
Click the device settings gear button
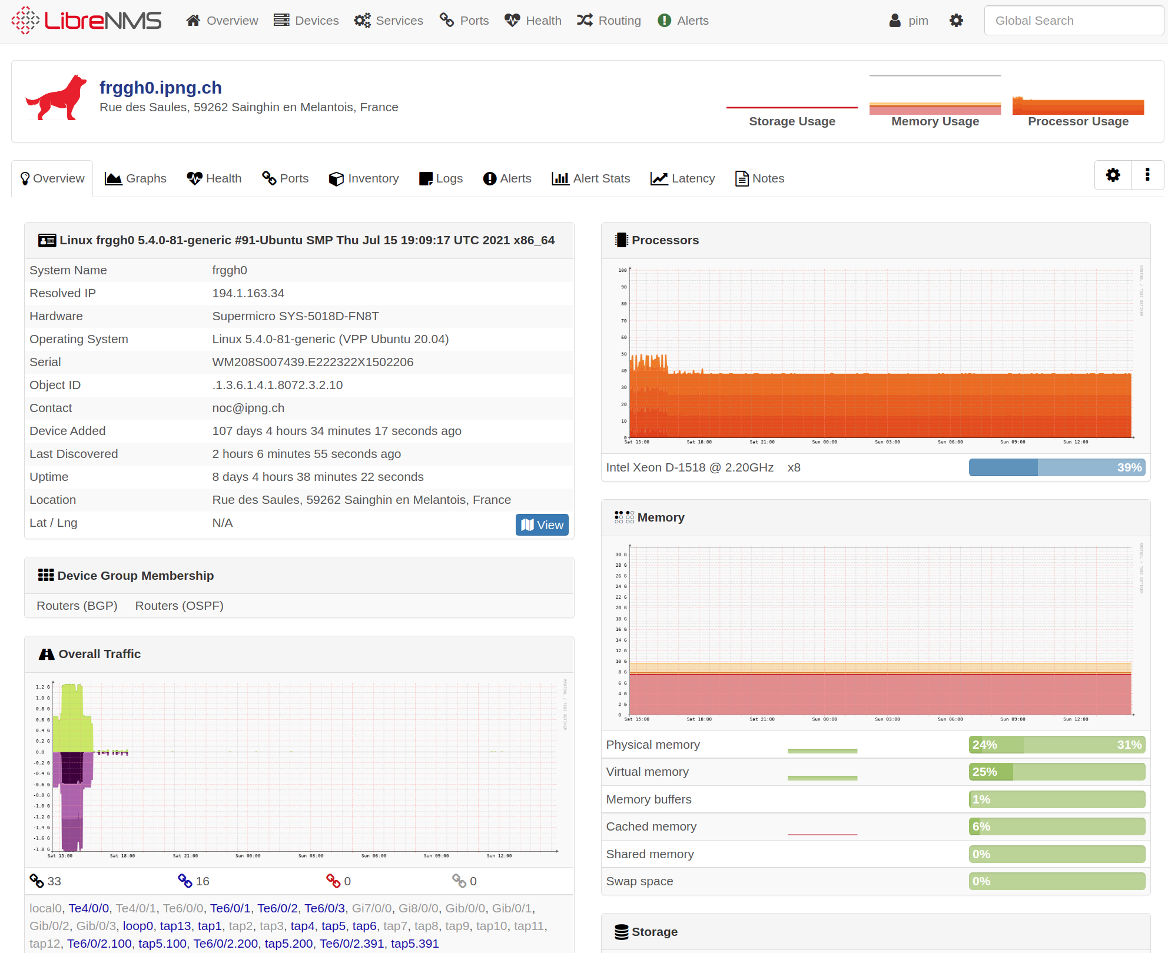[x=1113, y=175]
